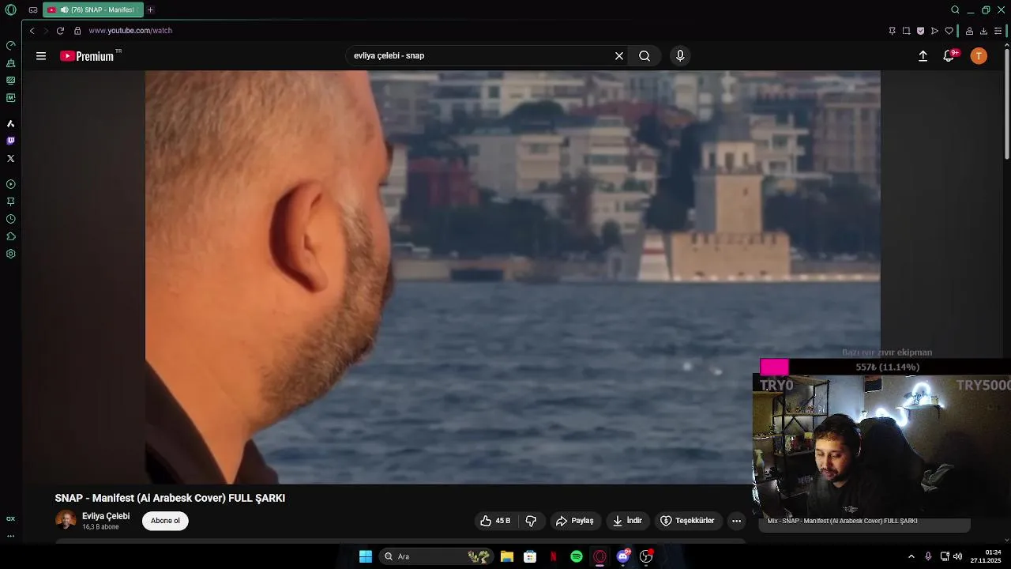The image size is (1011, 569).
Task: Open File Explorer from the taskbar
Action: 507,556
